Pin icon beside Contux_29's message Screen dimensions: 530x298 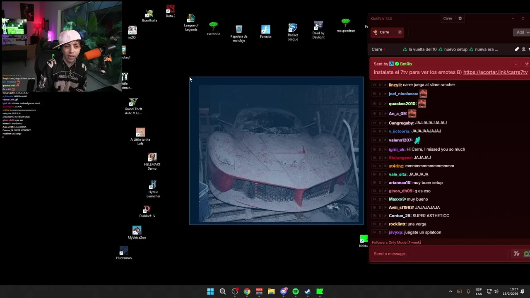(385, 216)
